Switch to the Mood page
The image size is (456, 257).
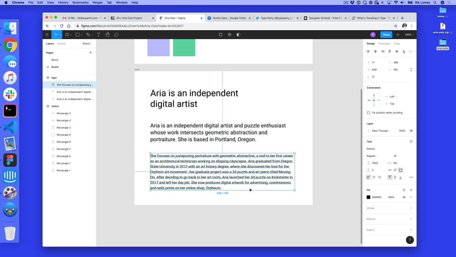(x=55, y=60)
